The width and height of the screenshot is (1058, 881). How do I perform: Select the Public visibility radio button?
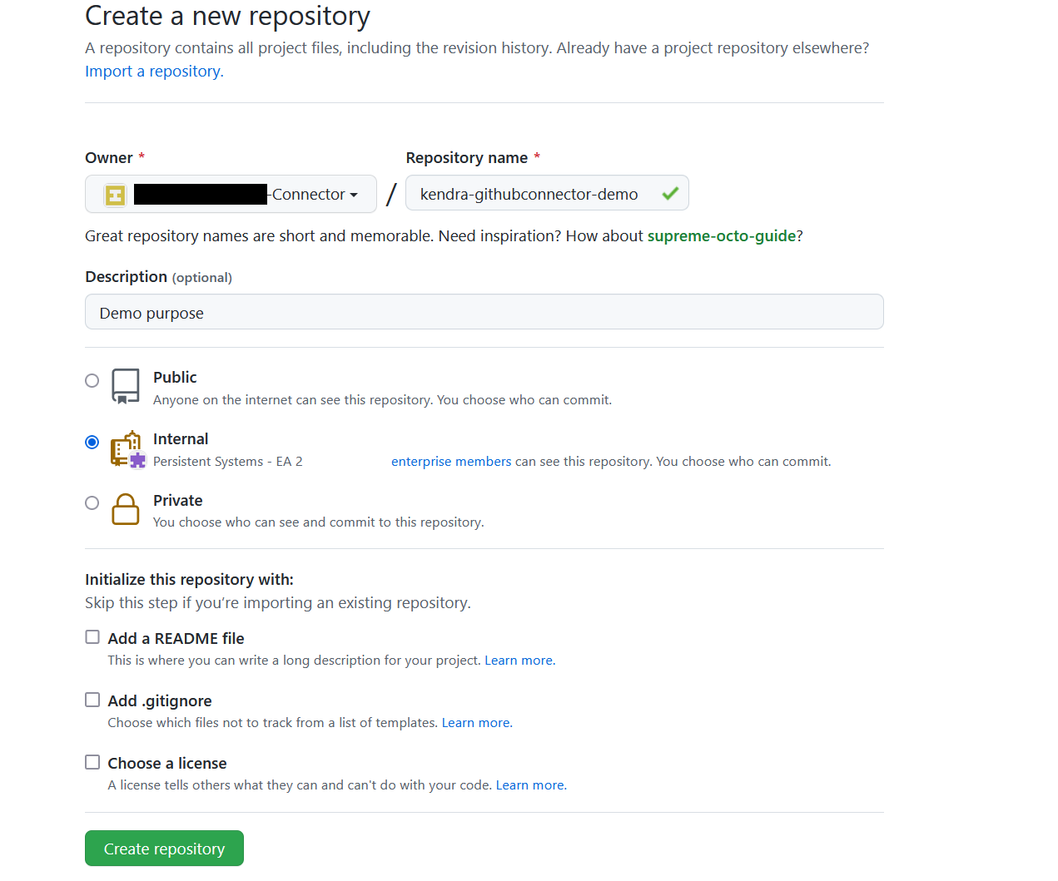pos(92,380)
